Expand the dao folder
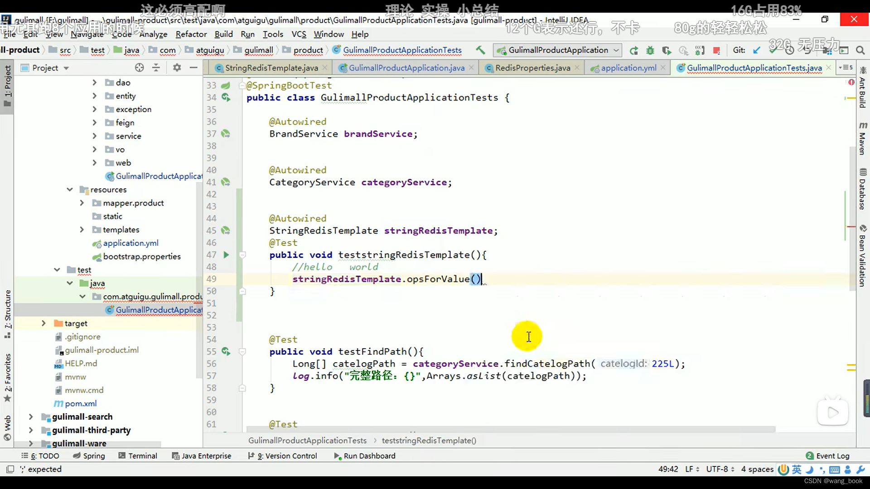This screenshot has height=489, width=870. click(94, 82)
